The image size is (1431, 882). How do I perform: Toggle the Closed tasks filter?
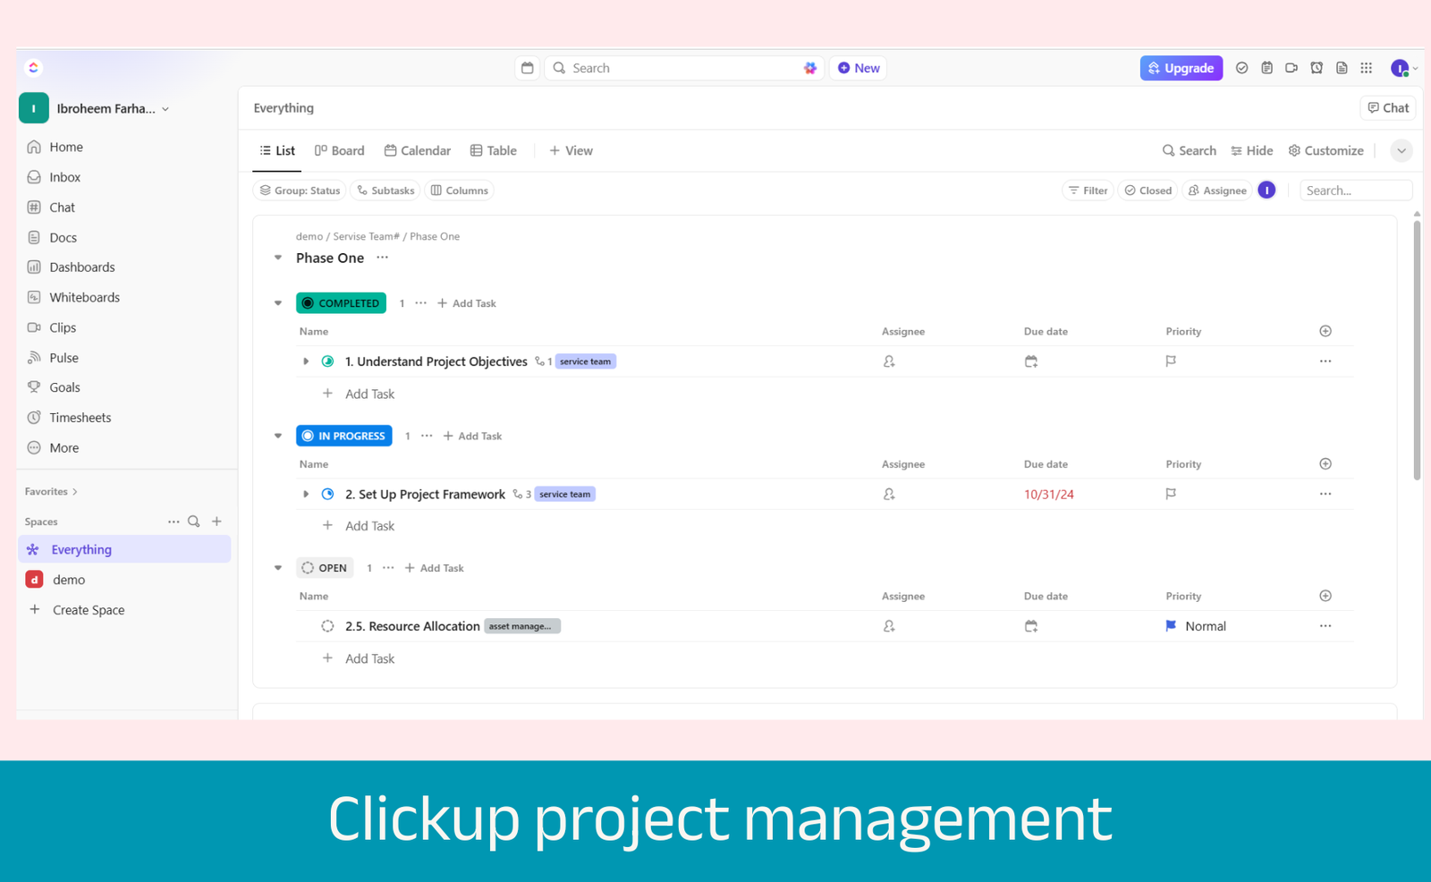(x=1148, y=191)
